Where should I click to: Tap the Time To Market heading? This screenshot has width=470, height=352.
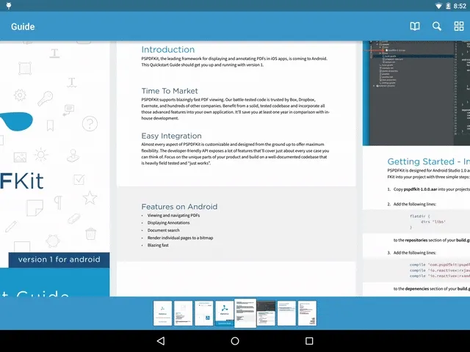coord(170,91)
